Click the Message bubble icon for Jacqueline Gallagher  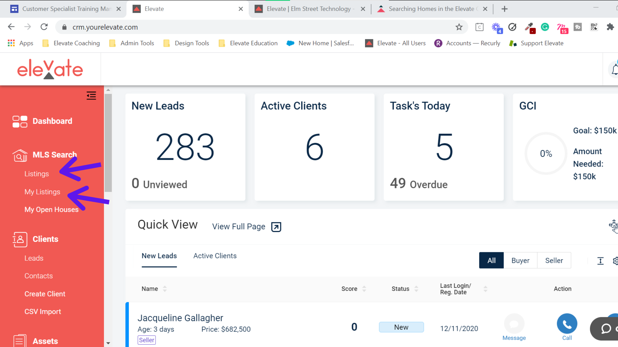[514, 324]
